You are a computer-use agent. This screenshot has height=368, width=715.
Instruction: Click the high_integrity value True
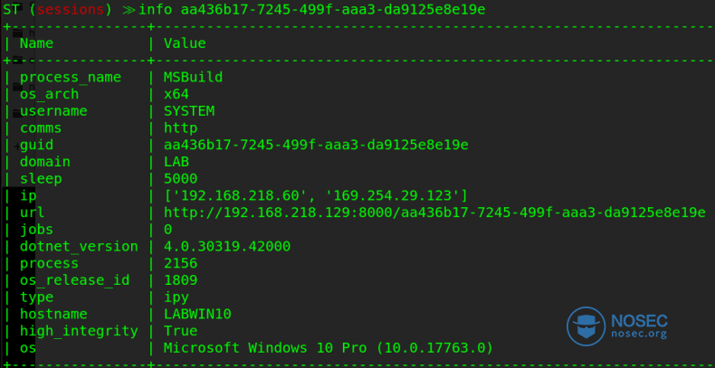click(x=181, y=331)
